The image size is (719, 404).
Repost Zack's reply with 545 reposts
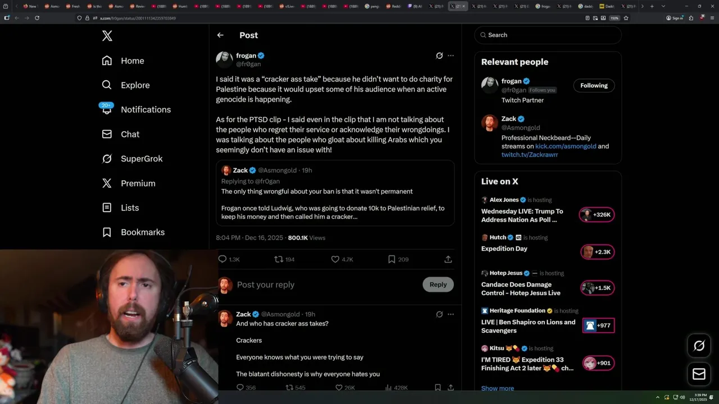(295, 388)
